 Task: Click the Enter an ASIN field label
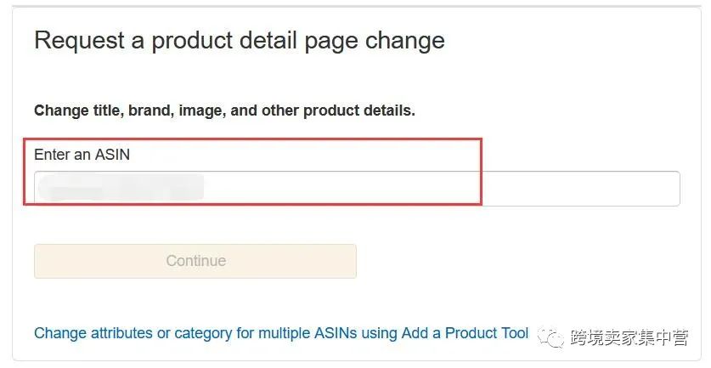(x=82, y=155)
